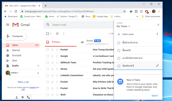Switch to the Primary inbox tab

60,42
